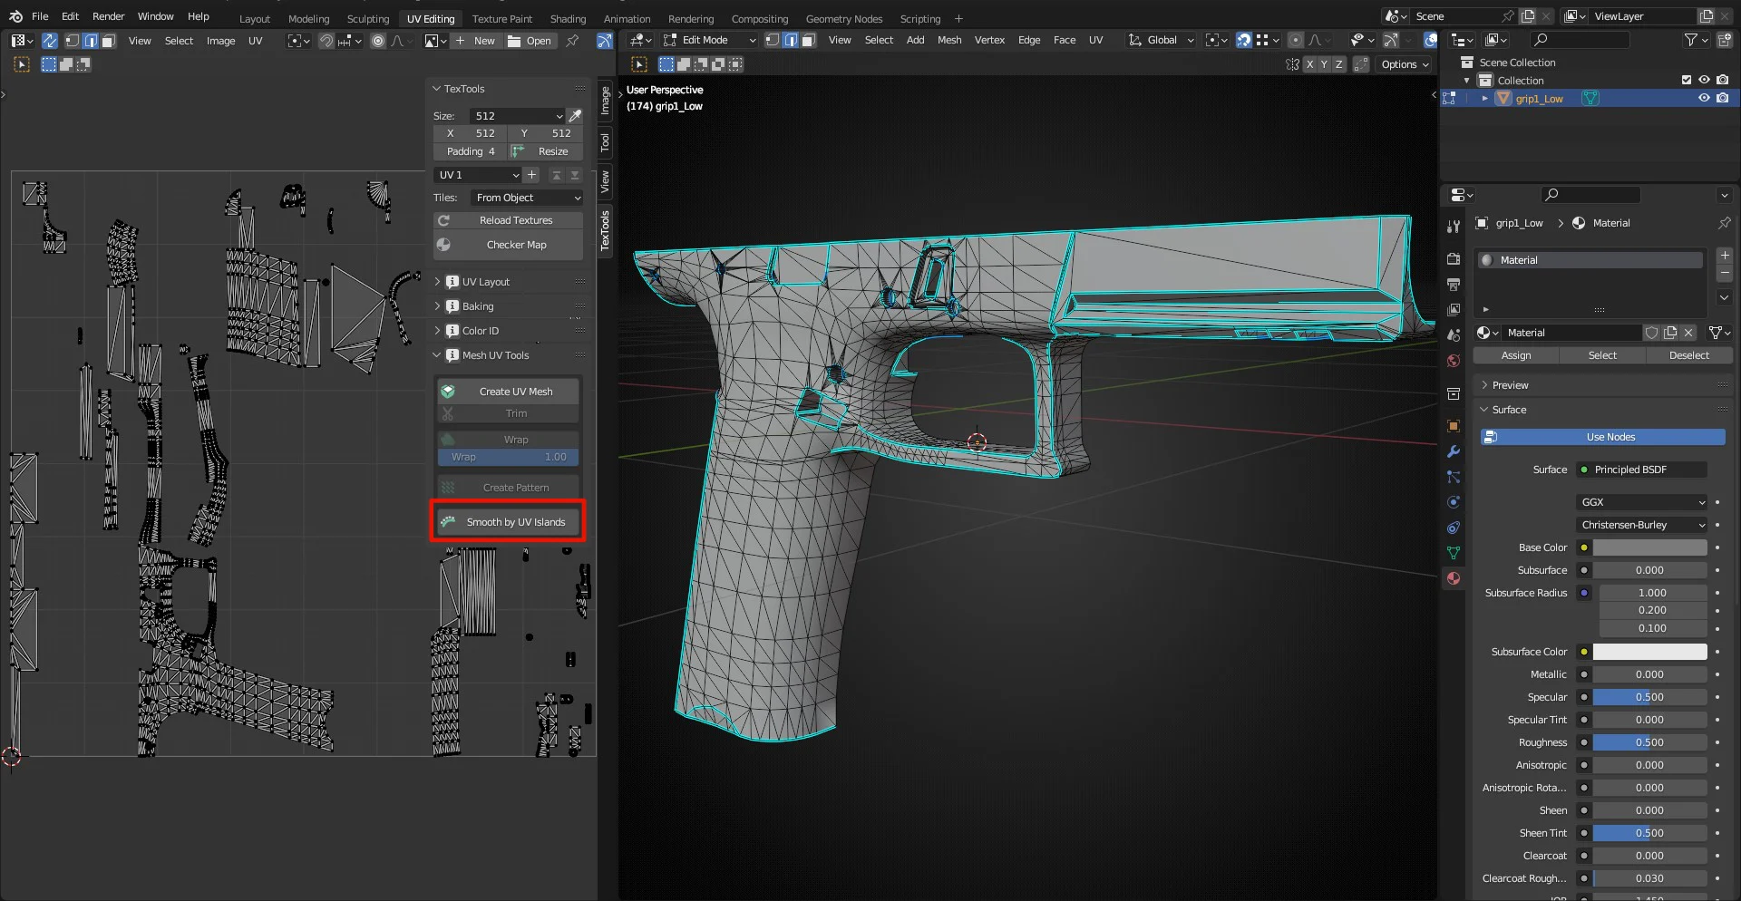Toggle proportional editing in UV editor
Viewport: 1741px width, 901px height.
pyautogui.click(x=378, y=41)
